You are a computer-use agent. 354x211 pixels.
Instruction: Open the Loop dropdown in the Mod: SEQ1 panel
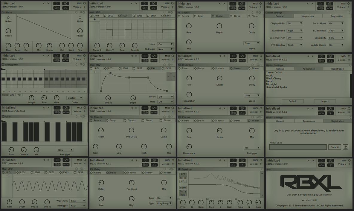(x=165, y=44)
